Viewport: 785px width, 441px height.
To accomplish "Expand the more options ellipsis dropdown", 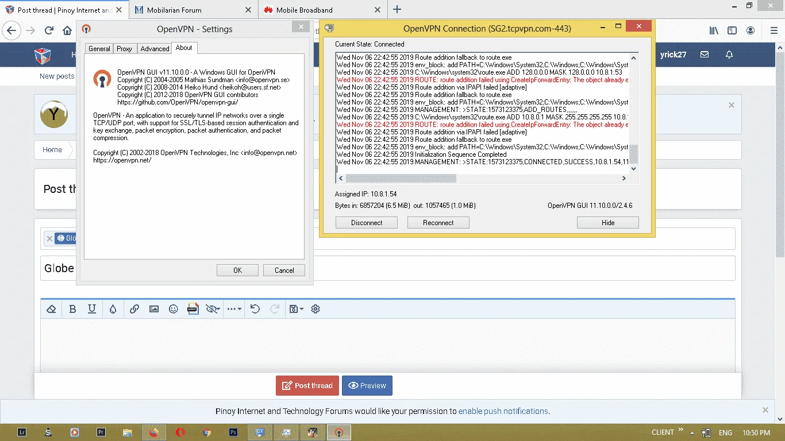I will coord(234,309).
